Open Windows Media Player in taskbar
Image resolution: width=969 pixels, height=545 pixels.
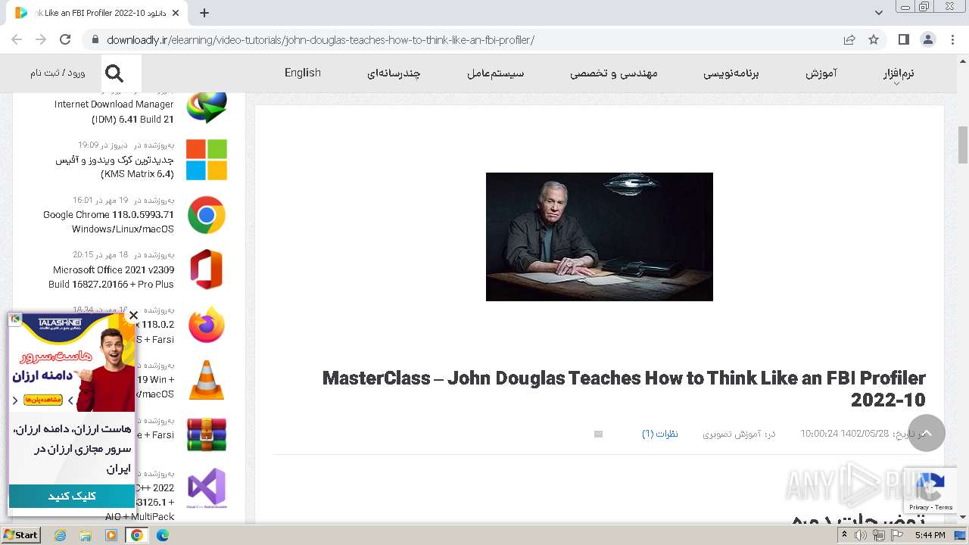[x=111, y=535]
